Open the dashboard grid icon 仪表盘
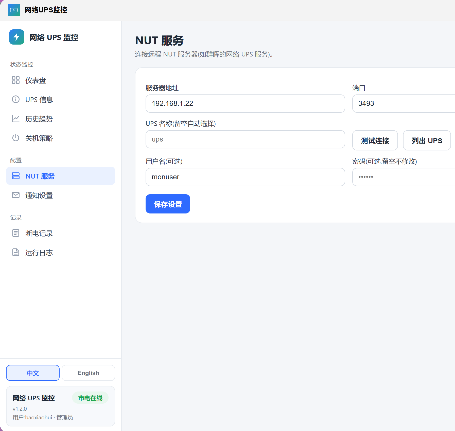This screenshot has width=455, height=431. point(16,80)
